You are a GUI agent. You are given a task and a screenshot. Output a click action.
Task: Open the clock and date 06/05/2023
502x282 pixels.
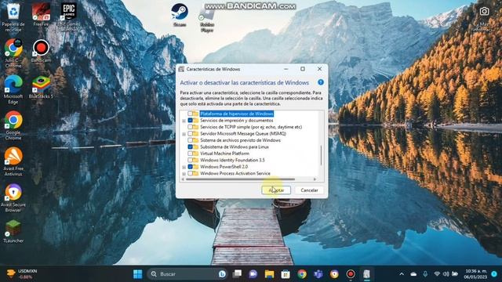[476, 274]
